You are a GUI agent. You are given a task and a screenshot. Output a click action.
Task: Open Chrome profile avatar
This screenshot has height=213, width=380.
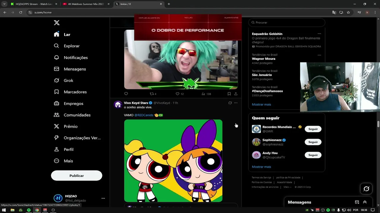pyautogui.click(x=367, y=12)
